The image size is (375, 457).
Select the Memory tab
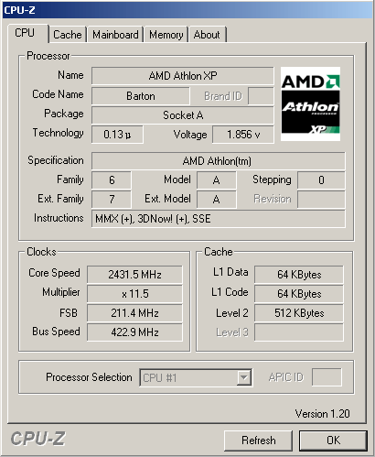[166, 35]
